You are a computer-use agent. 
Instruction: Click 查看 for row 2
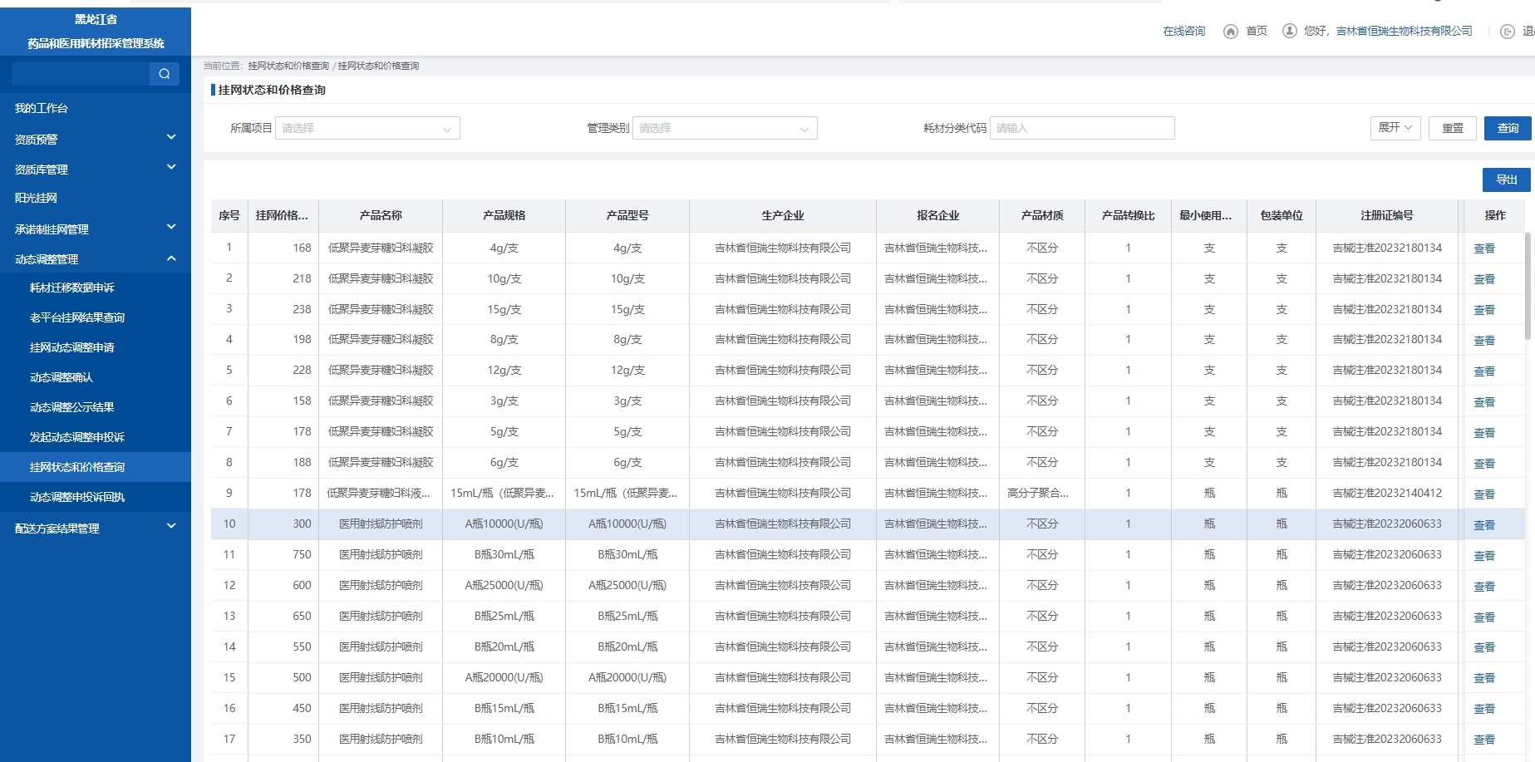1484,279
